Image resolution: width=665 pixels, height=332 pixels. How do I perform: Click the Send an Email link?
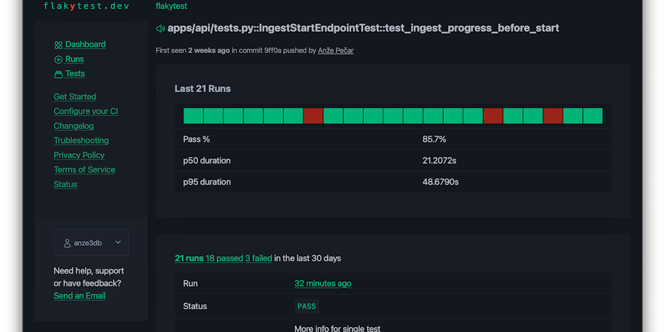[79, 296]
